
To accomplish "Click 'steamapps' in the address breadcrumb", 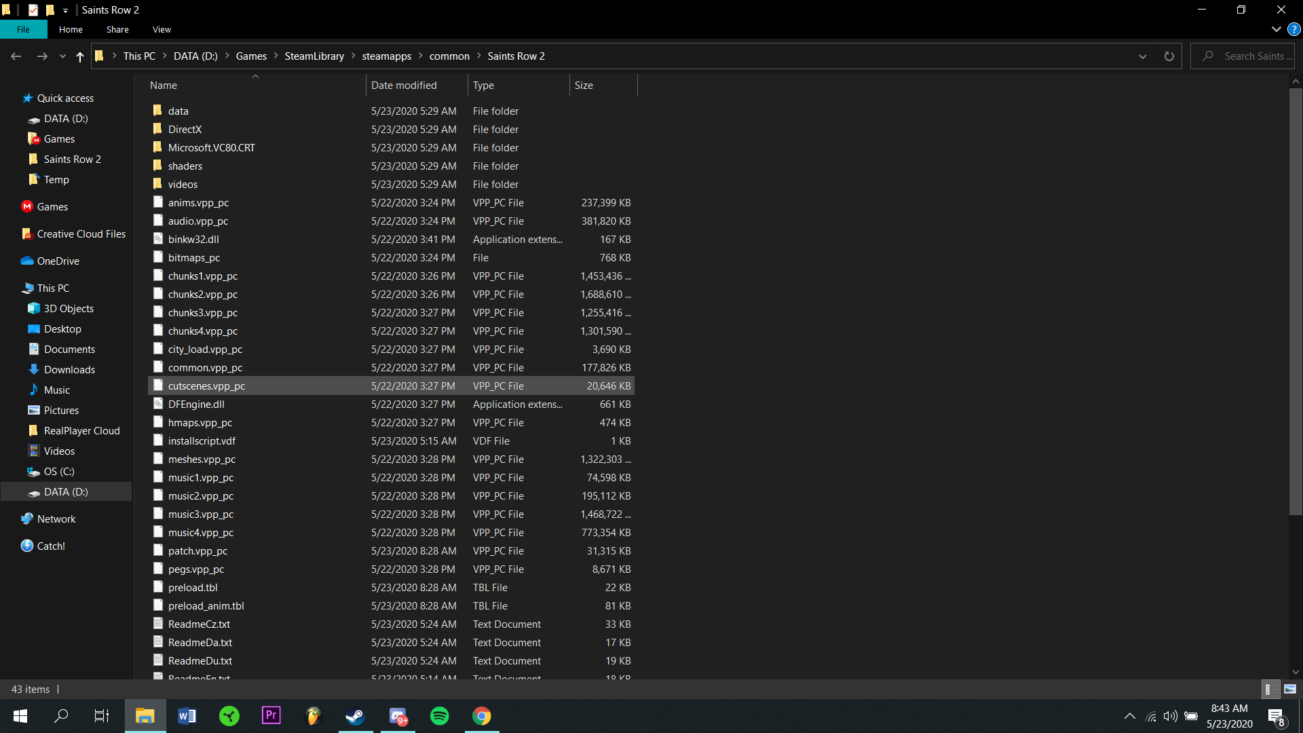I will coord(386,56).
